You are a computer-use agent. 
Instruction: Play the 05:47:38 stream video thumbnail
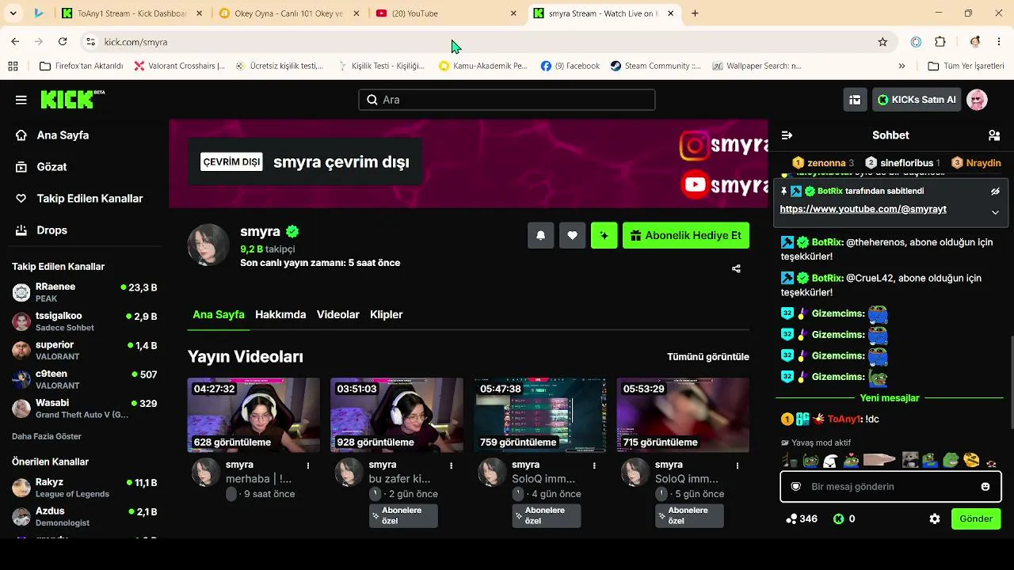540,415
